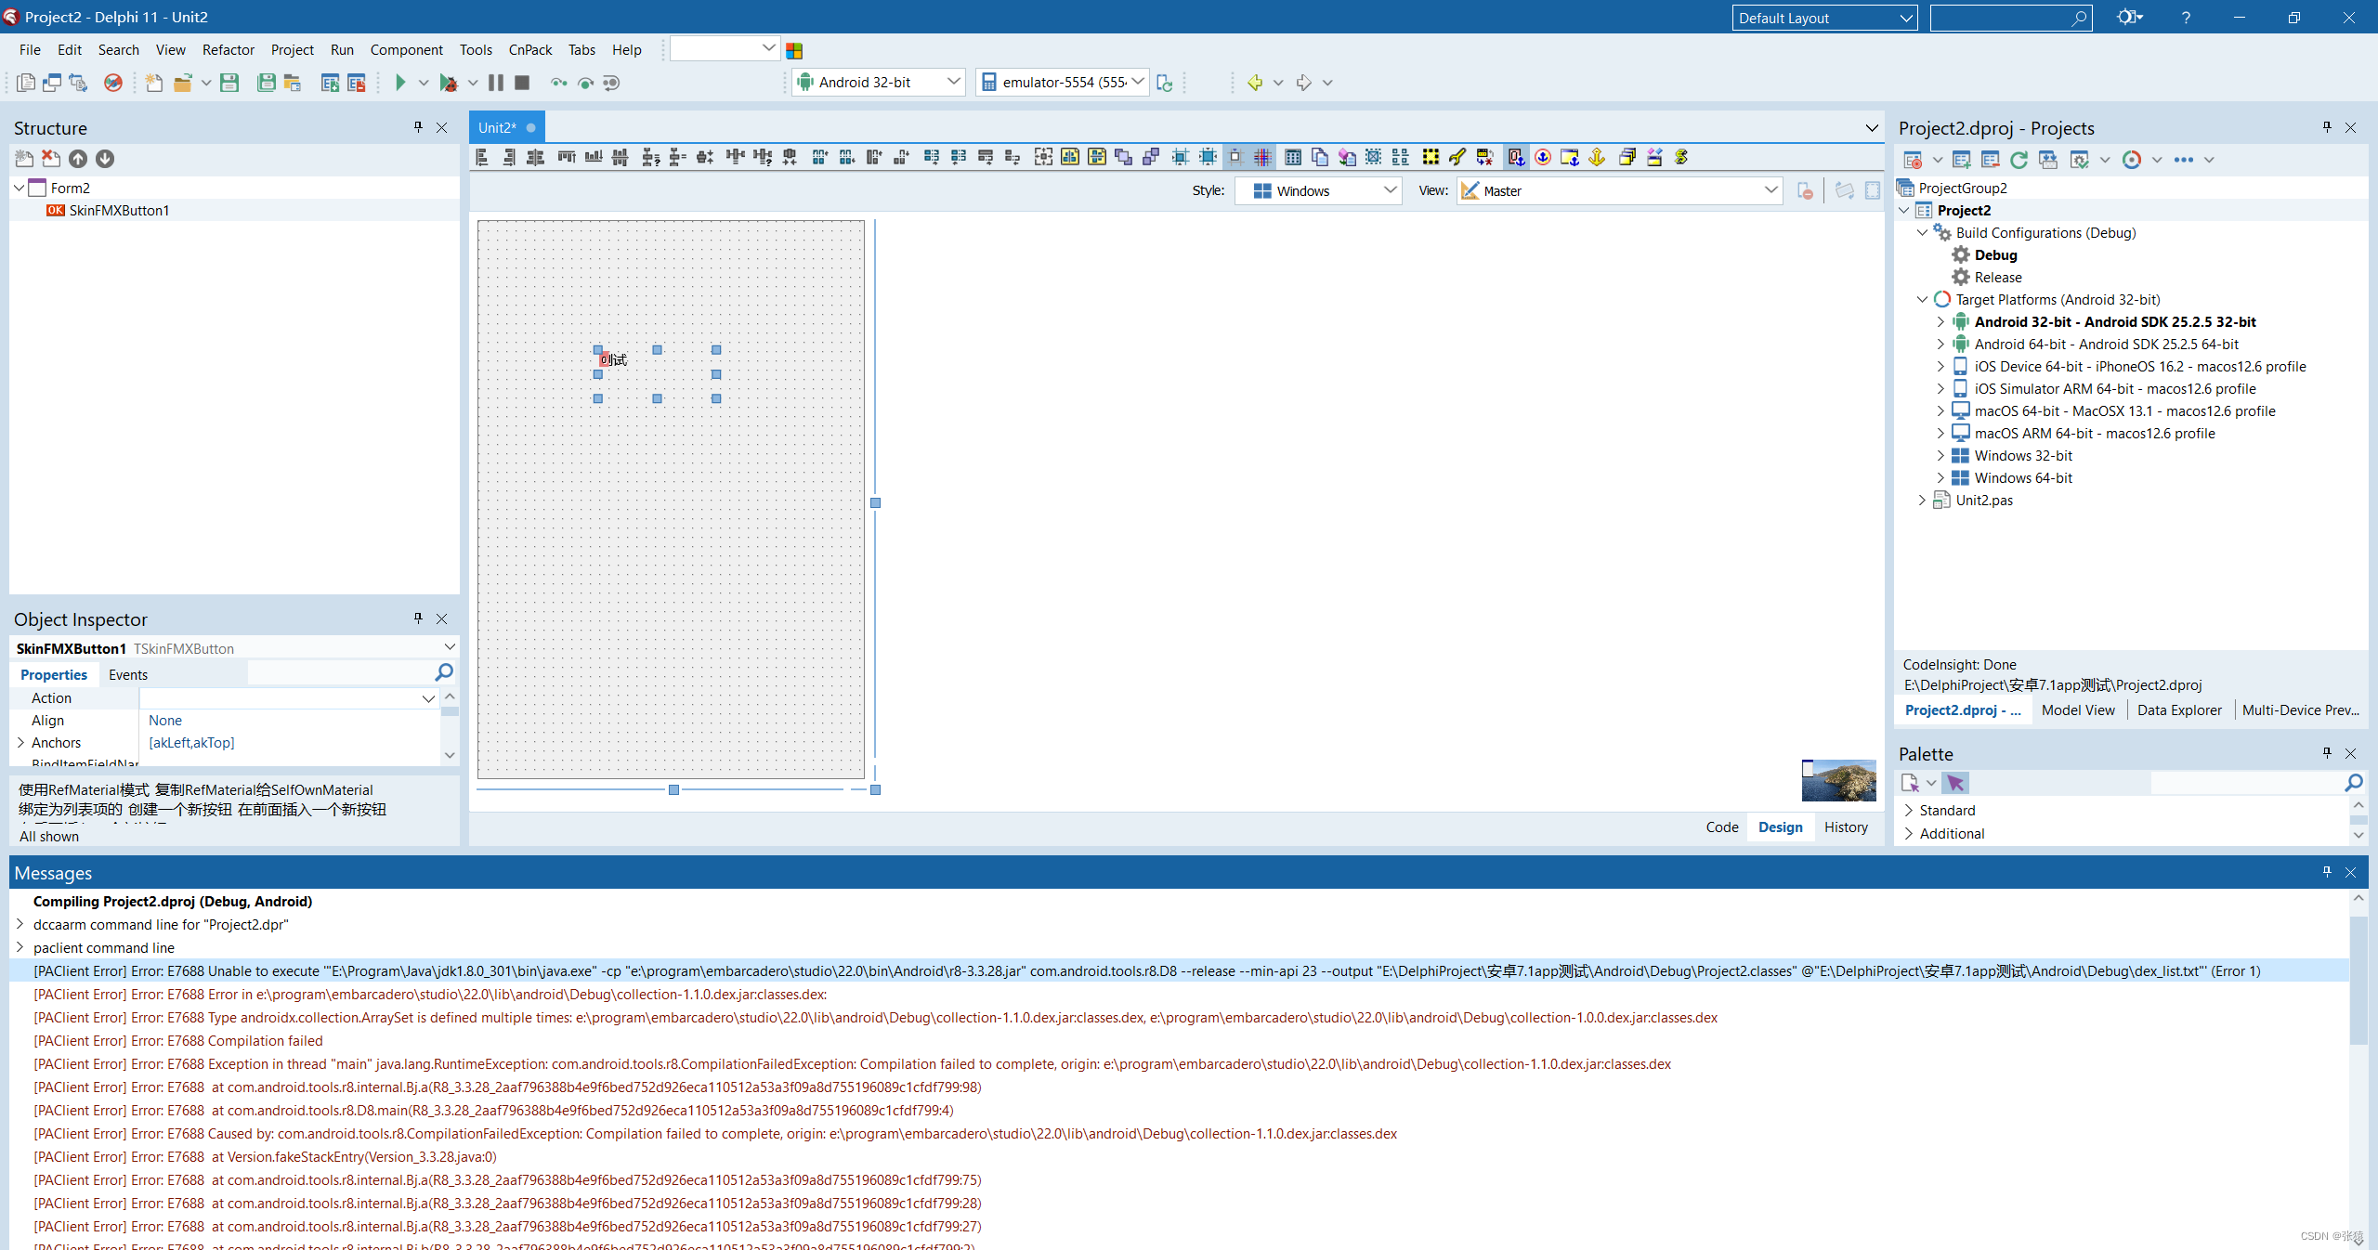The width and height of the screenshot is (2378, 1250).
Task: Open the Component menu
Action: coord(406,50)
